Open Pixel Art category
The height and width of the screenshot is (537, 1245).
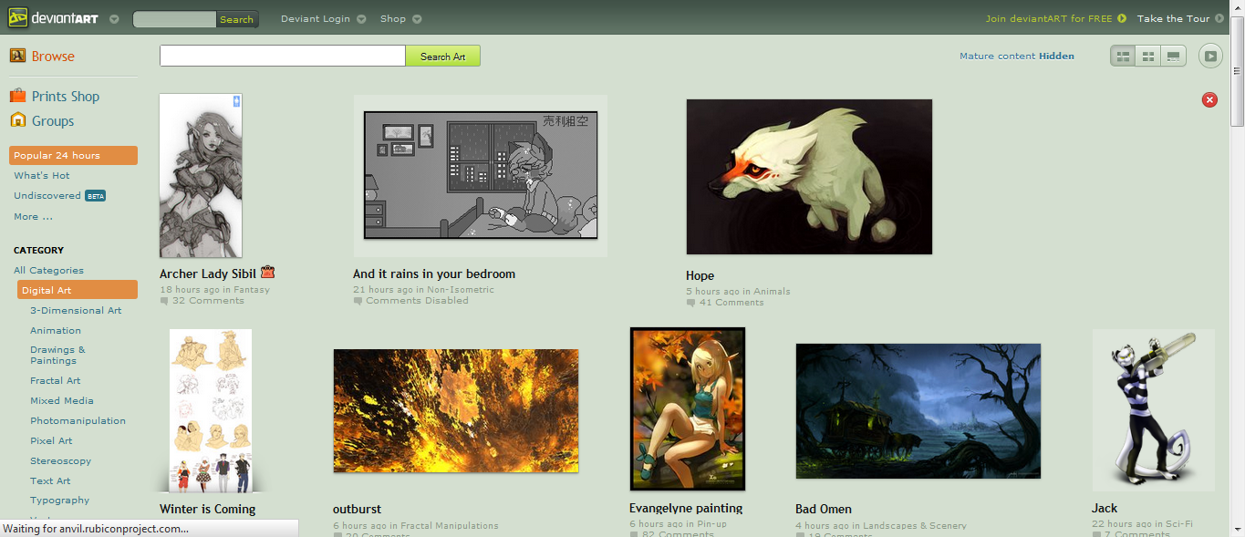[51, 441]
